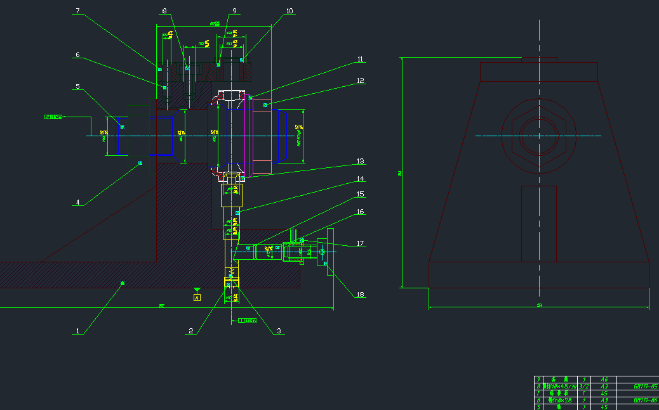The width and height of the screenshot is (659, 410).
Task: Select balloon callout number 12
Action: [x=360, y=80]
